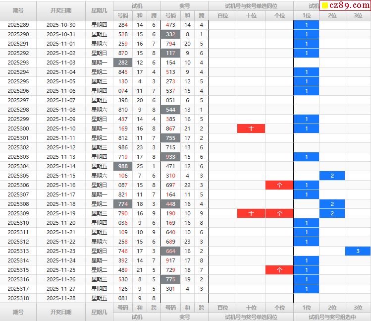Click the 期号 column header at top
This screenshot has height=321, width=371.
(x=18, y=10)
